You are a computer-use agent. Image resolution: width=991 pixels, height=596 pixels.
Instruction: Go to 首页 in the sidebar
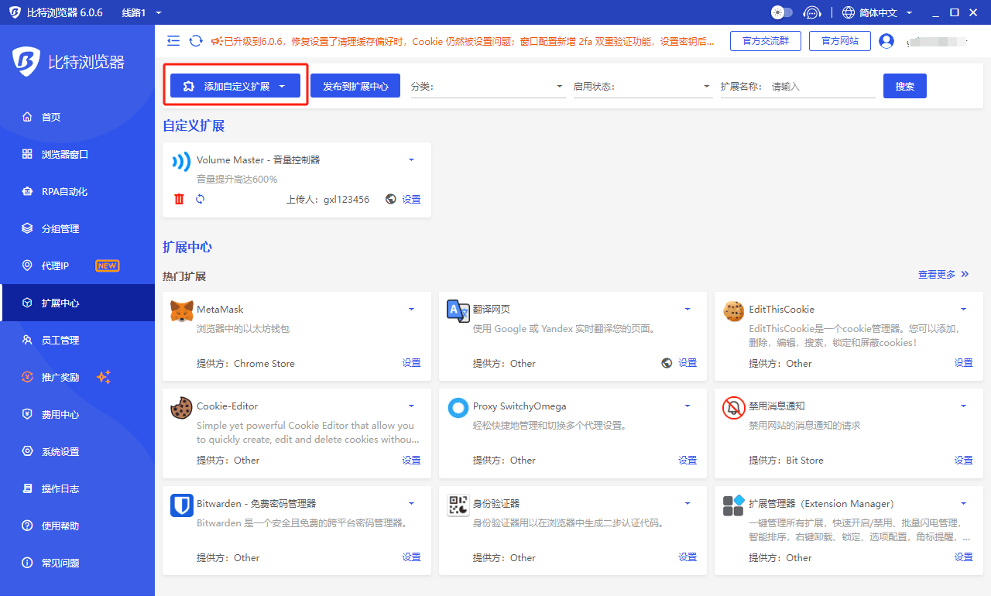(77, 117)
